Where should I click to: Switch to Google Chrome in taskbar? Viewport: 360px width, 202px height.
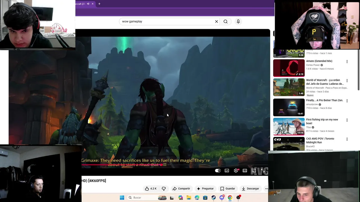pyautogui.click(x=230, y=198)
